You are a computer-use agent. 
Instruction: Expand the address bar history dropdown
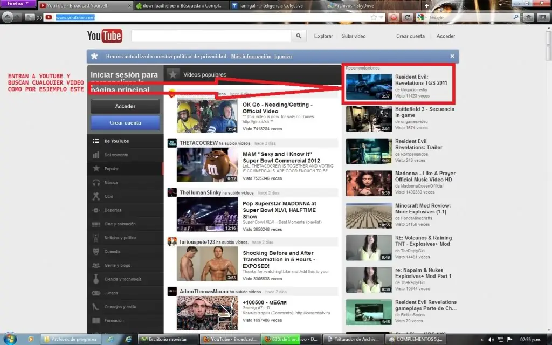381,17
